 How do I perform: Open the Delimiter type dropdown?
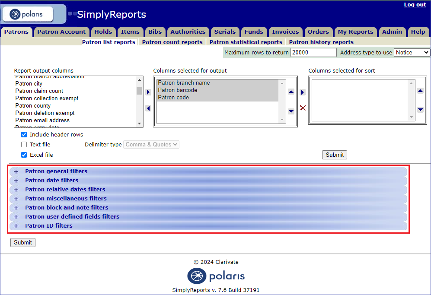pyautogui.click(x=151, y=145)
